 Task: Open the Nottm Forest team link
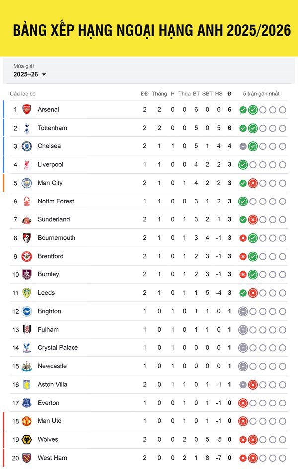[x=56, y=201]
